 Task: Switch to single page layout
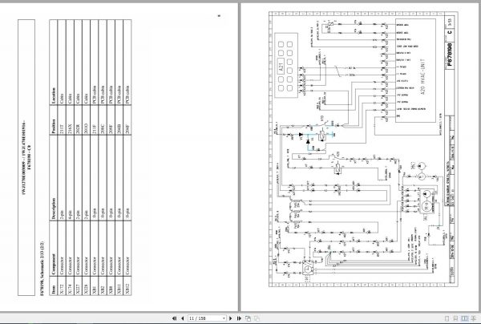[447, 318]
